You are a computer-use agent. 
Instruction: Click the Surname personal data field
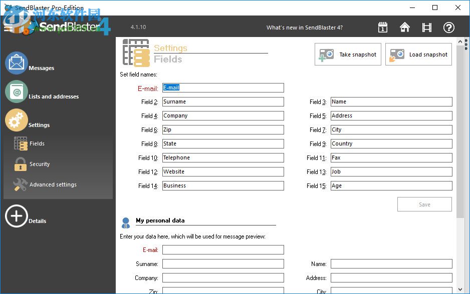223,263
